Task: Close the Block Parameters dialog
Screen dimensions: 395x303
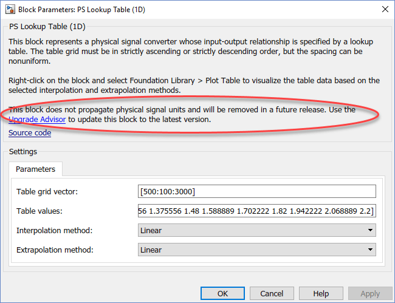Action: coord(384,10)
